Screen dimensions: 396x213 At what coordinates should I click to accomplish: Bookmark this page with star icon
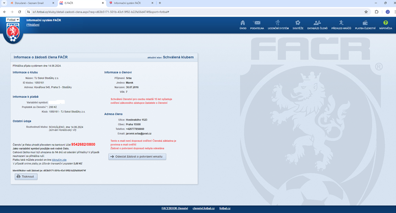(x=366, y=12)
